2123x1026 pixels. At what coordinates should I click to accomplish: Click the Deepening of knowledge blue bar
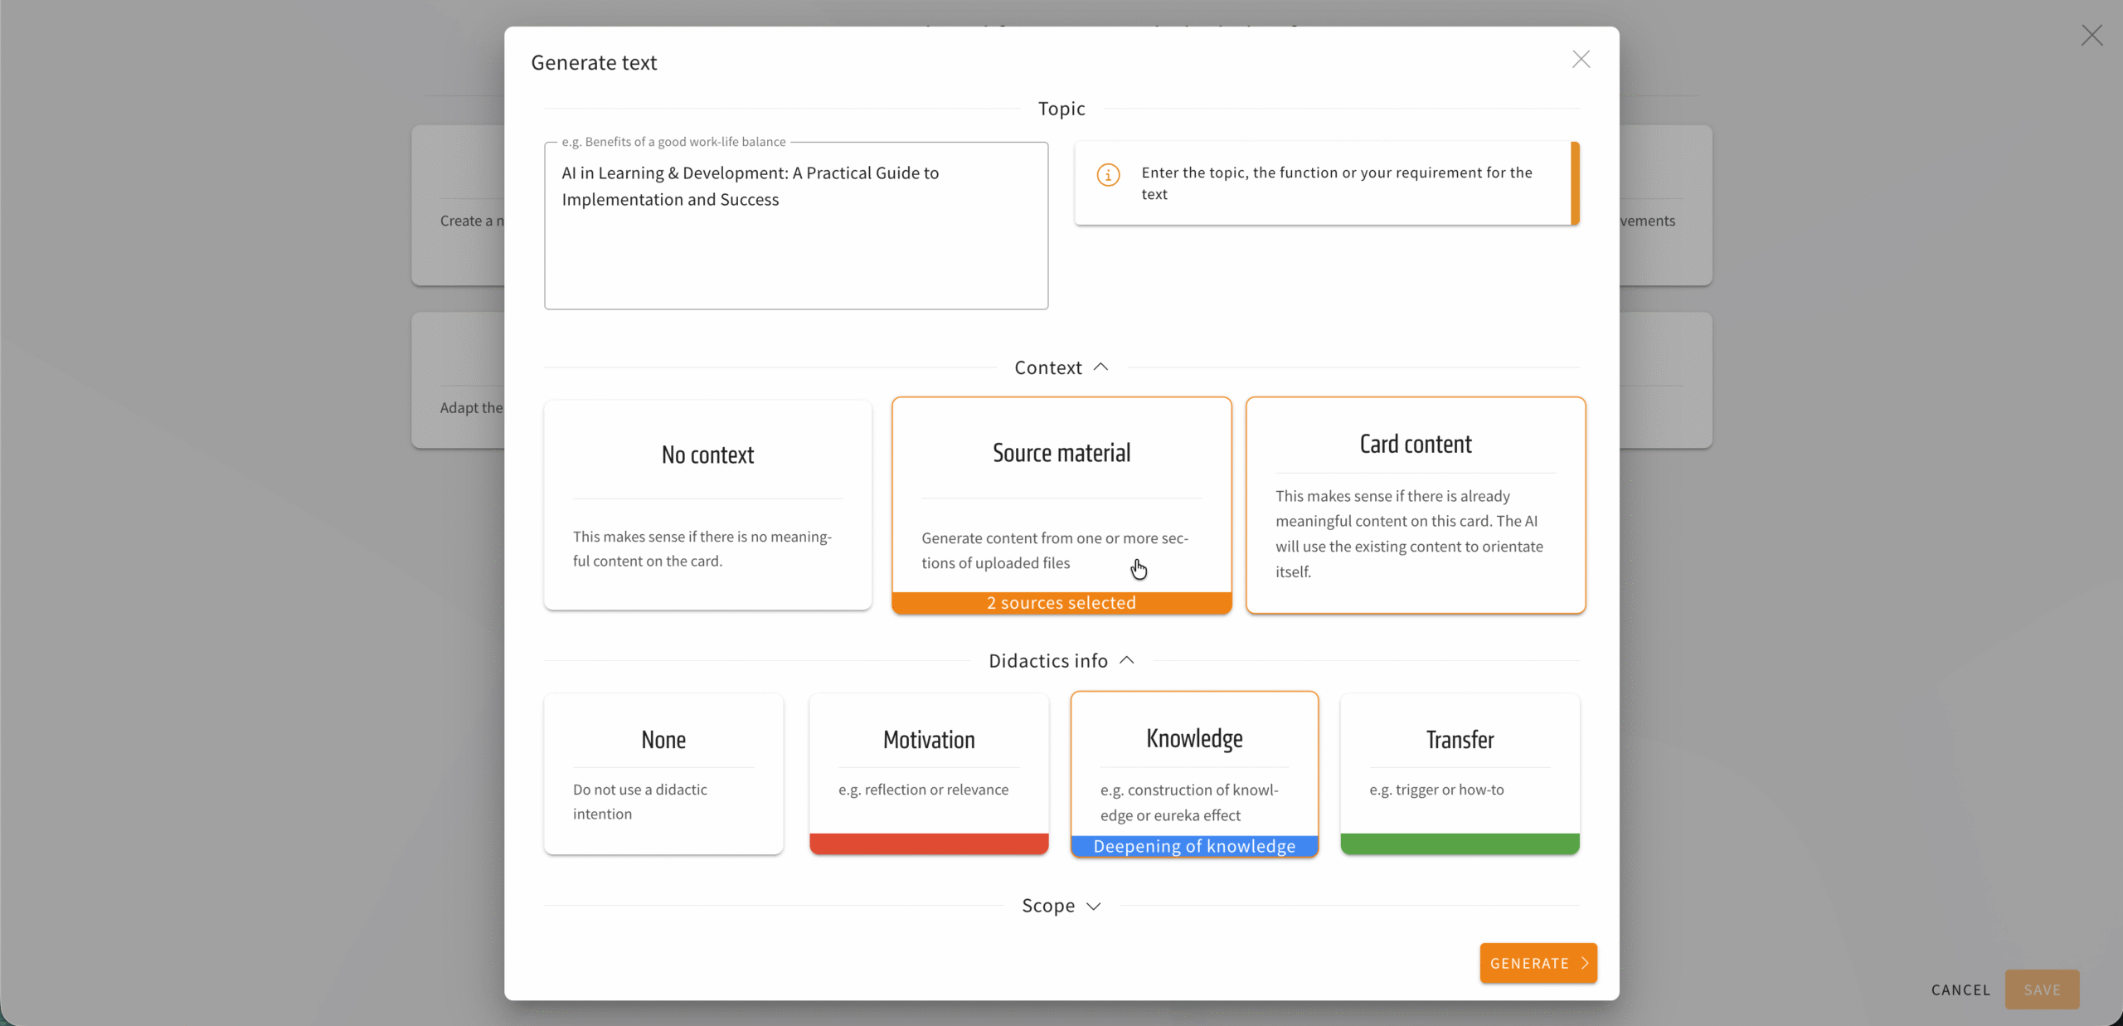pos(1193,846)
